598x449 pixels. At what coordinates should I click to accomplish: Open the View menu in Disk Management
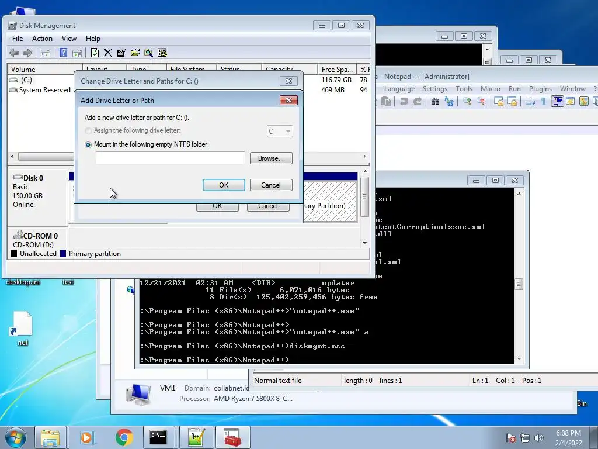69,39
